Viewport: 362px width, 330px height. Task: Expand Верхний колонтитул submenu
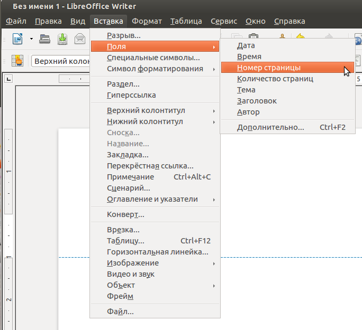tap(155, 110)
